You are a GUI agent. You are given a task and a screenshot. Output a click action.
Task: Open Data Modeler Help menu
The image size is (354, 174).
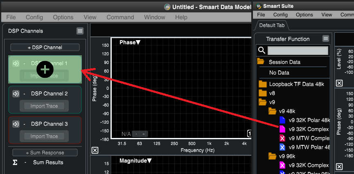pos(181,17)
